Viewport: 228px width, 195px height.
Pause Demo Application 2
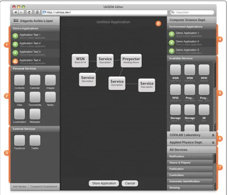171,43
